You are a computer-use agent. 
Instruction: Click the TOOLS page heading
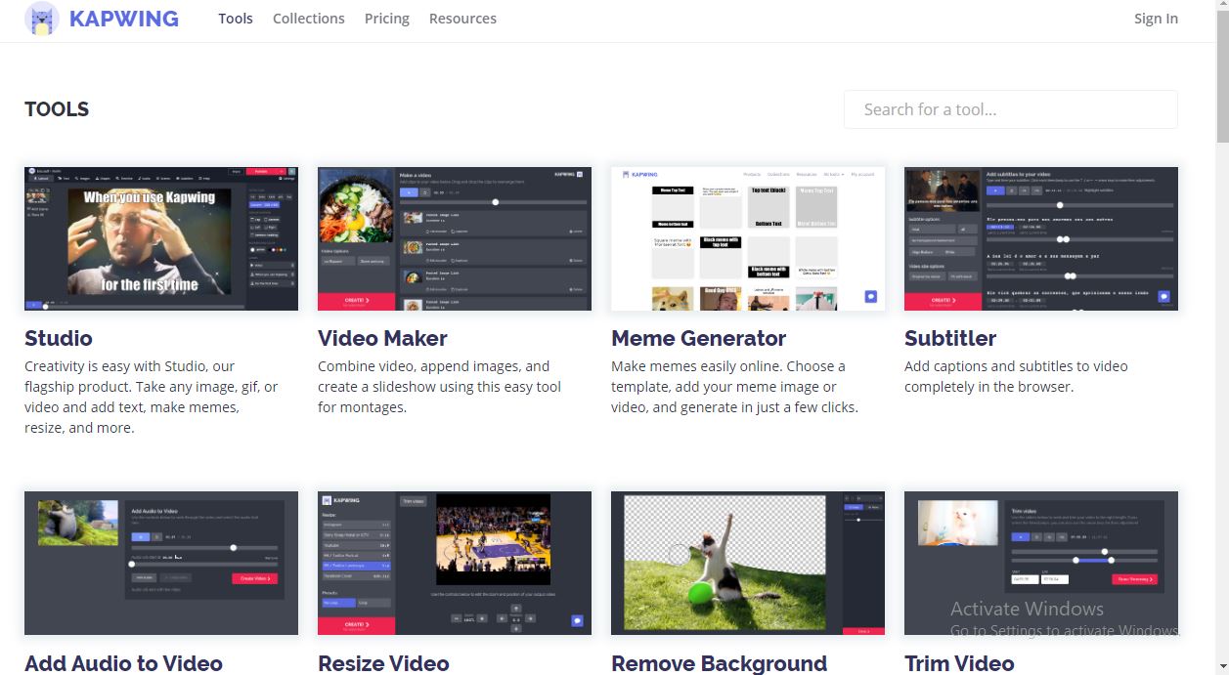[x=57, y=109]
